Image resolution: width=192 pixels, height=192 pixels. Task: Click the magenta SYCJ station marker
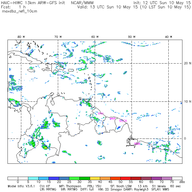point(101,113)
